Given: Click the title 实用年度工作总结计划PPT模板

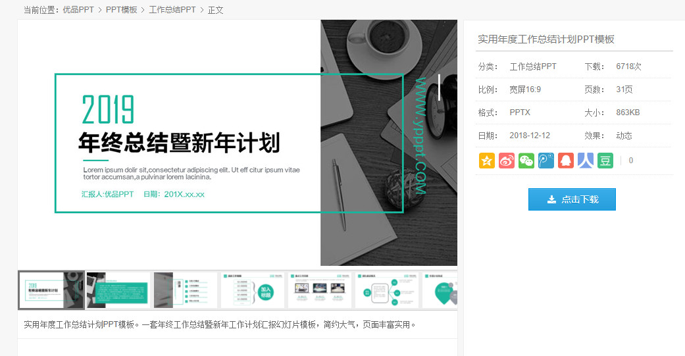Looking at the screenshot, I should (x=546, y=39).
